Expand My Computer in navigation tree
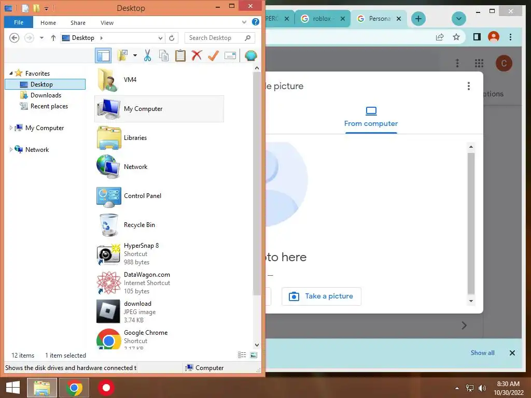Screen dimensions: 531x398 click(x=11, y=128)
